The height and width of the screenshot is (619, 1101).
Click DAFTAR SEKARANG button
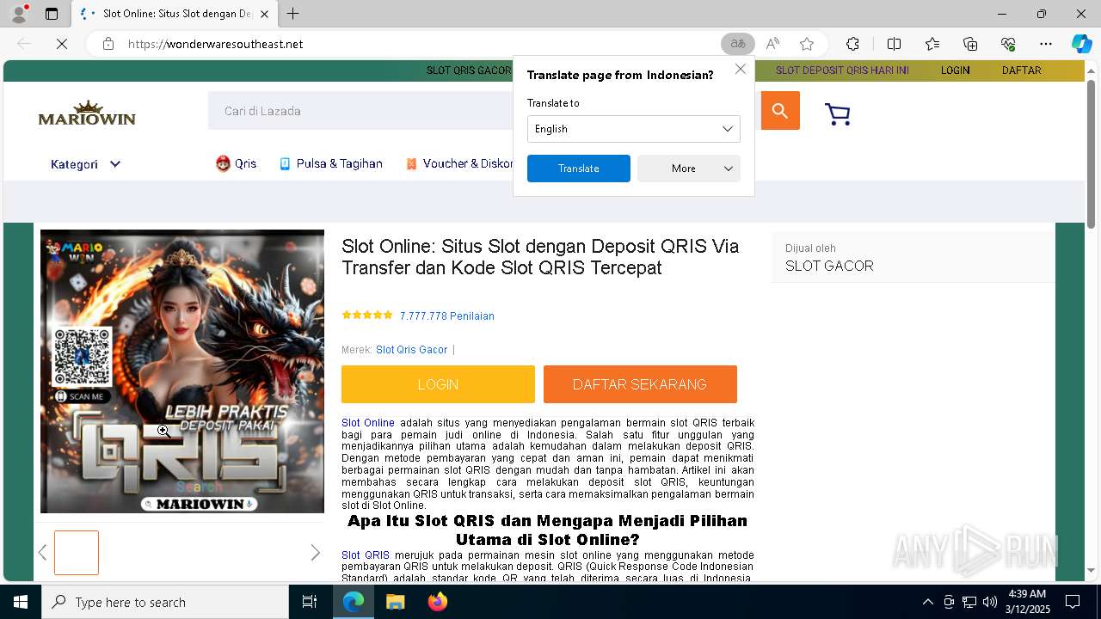tap(640, 384)
